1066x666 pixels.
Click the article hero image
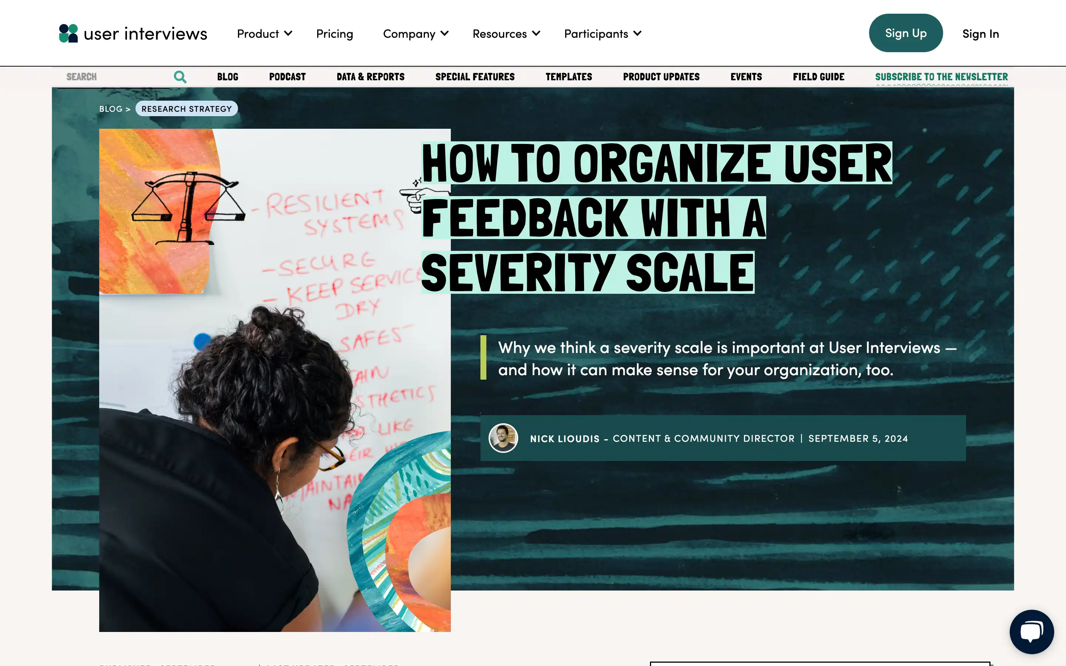pos(275,380)
